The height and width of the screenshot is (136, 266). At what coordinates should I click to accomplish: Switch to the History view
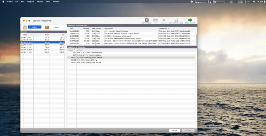click(x=57, y=27)
